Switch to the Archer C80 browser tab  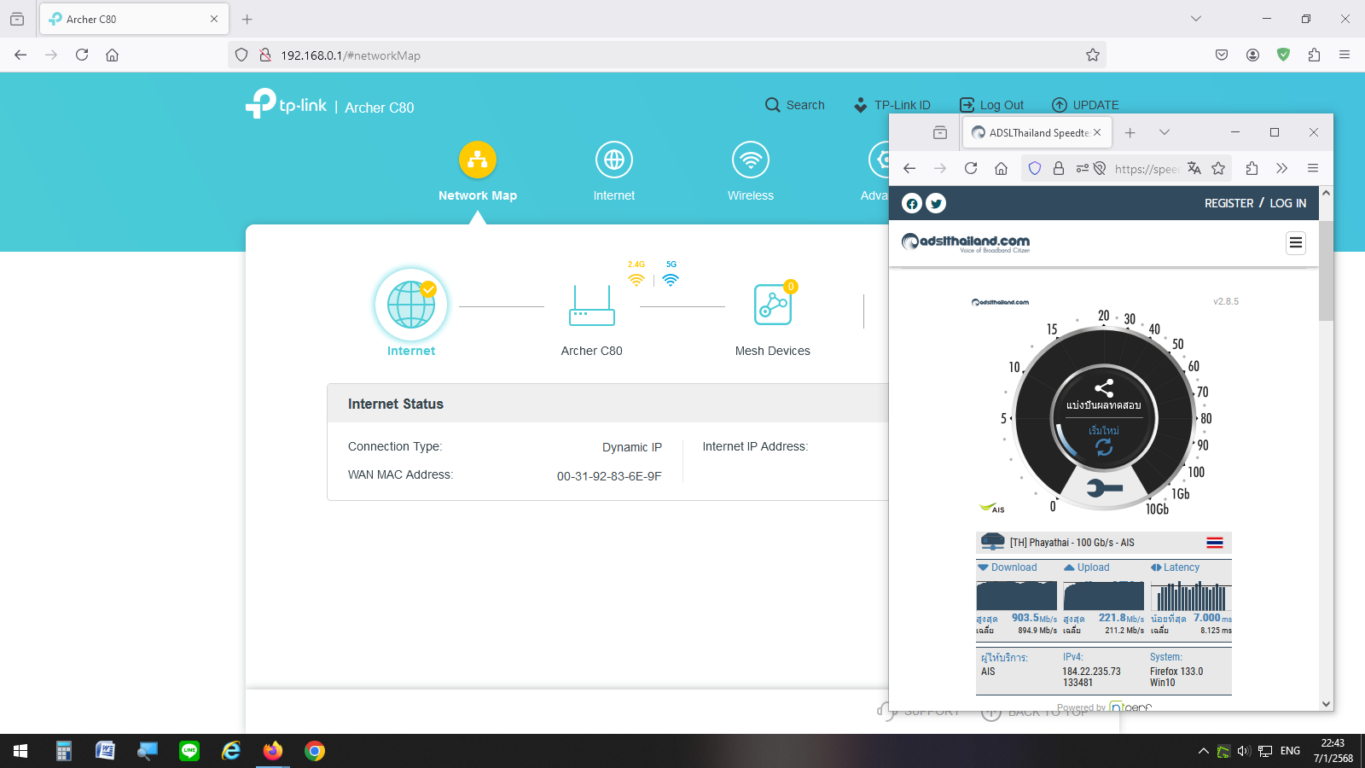tap(128, 19)
